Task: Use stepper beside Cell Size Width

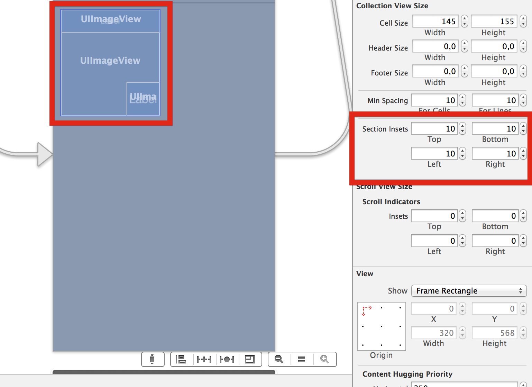Action: (x=465, y=21)
